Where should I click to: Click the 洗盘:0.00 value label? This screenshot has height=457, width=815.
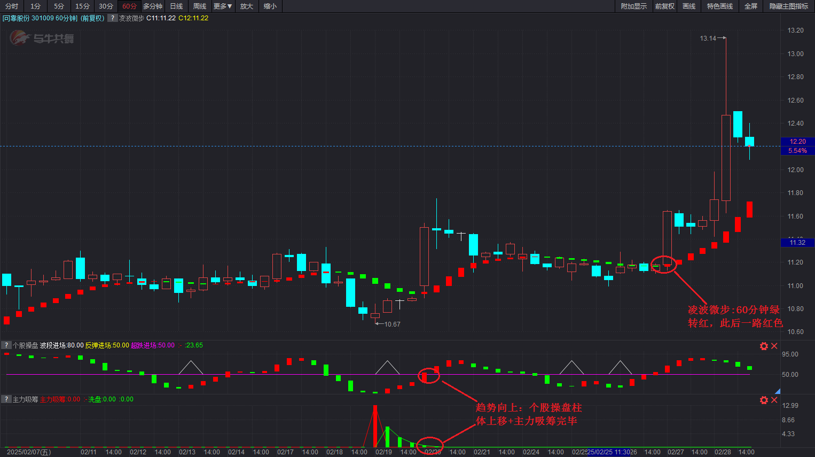click(102, 399)
